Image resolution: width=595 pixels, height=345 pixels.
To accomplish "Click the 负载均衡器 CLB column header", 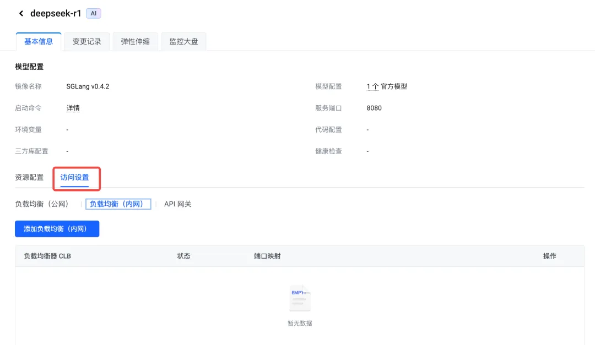I will 47,256.
